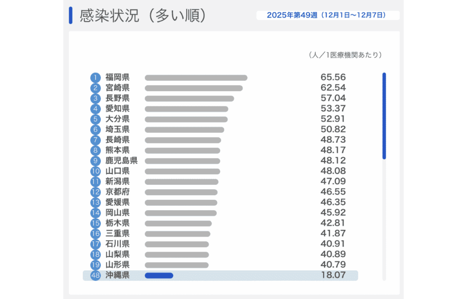467x299 pixels.
Task: Select the 山形県 prefecture name
Action: click(x=117, y=265)
